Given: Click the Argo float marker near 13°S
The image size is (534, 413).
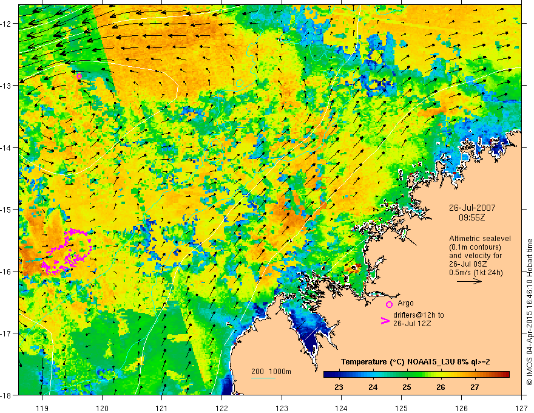Looking at the screenshot, I should tap(79, 77).
